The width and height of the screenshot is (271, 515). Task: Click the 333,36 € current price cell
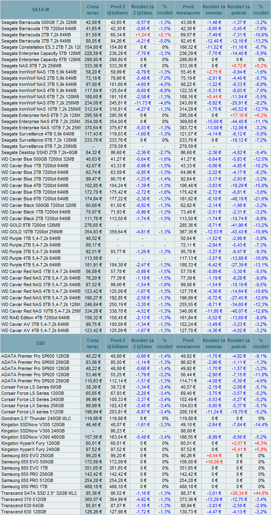(93, 66)
